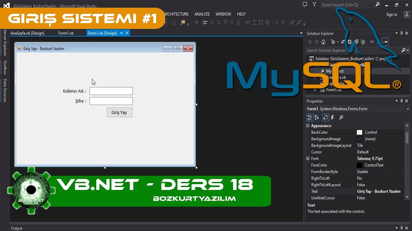Click Find in Files toolbar icon
Image resolution: width=412 pixels, height=231 pixels.
(x=183, y=22)
